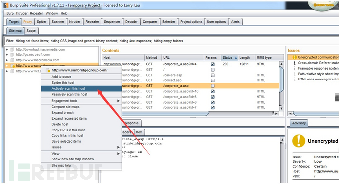
Task: Click the info icon for Frameable response issue
Action: [295, 69]
